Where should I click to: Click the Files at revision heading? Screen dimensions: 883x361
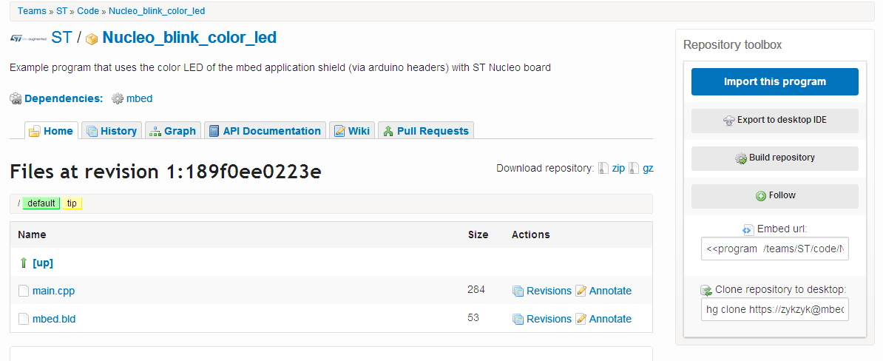[x=166, y=171]
